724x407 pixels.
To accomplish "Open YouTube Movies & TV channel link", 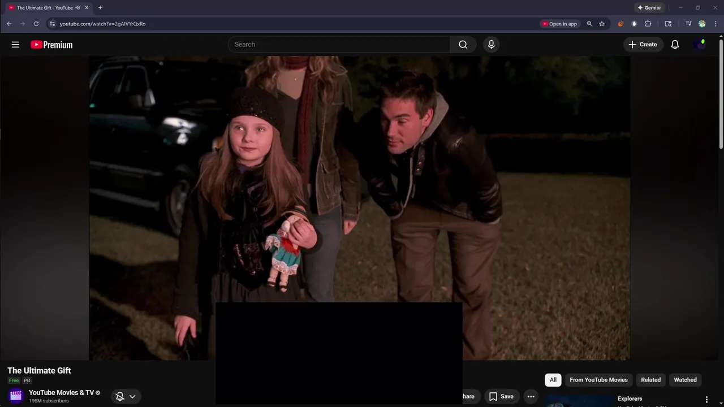I will pos(61,393).
